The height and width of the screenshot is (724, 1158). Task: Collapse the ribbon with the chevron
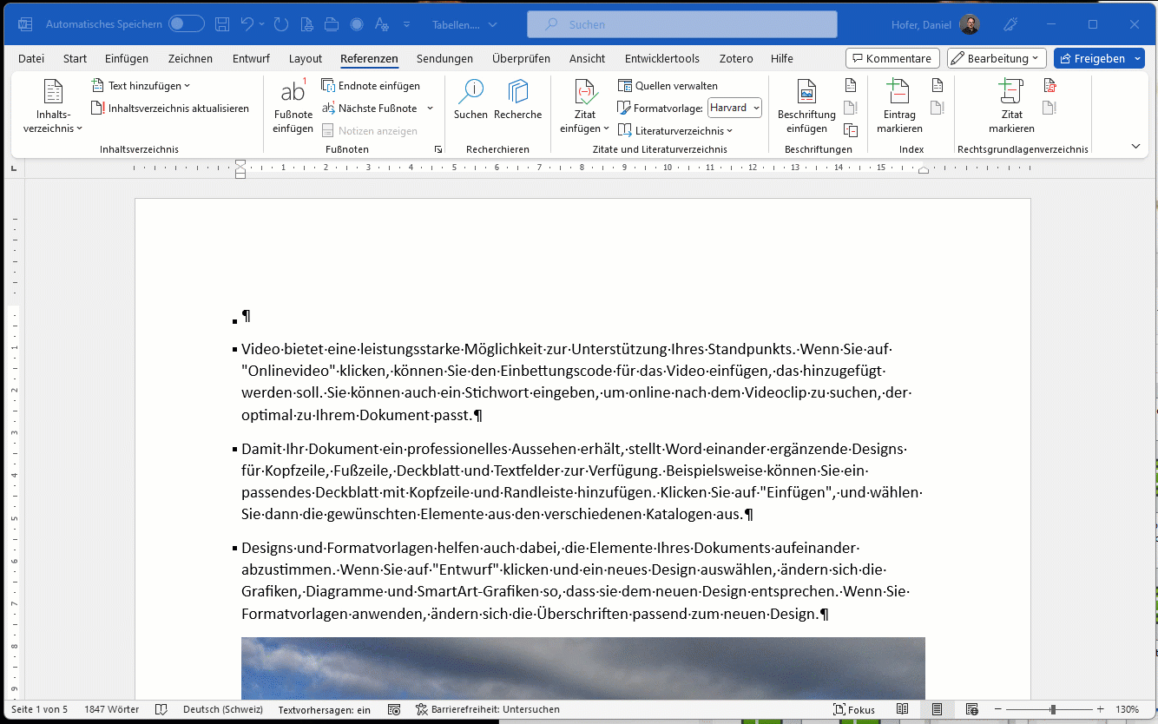point(1135,147)
